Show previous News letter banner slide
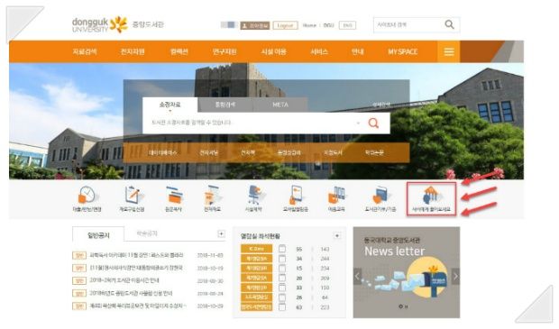Image resolution: width=559 pixels, height=329 pixels. click(358, 276)
